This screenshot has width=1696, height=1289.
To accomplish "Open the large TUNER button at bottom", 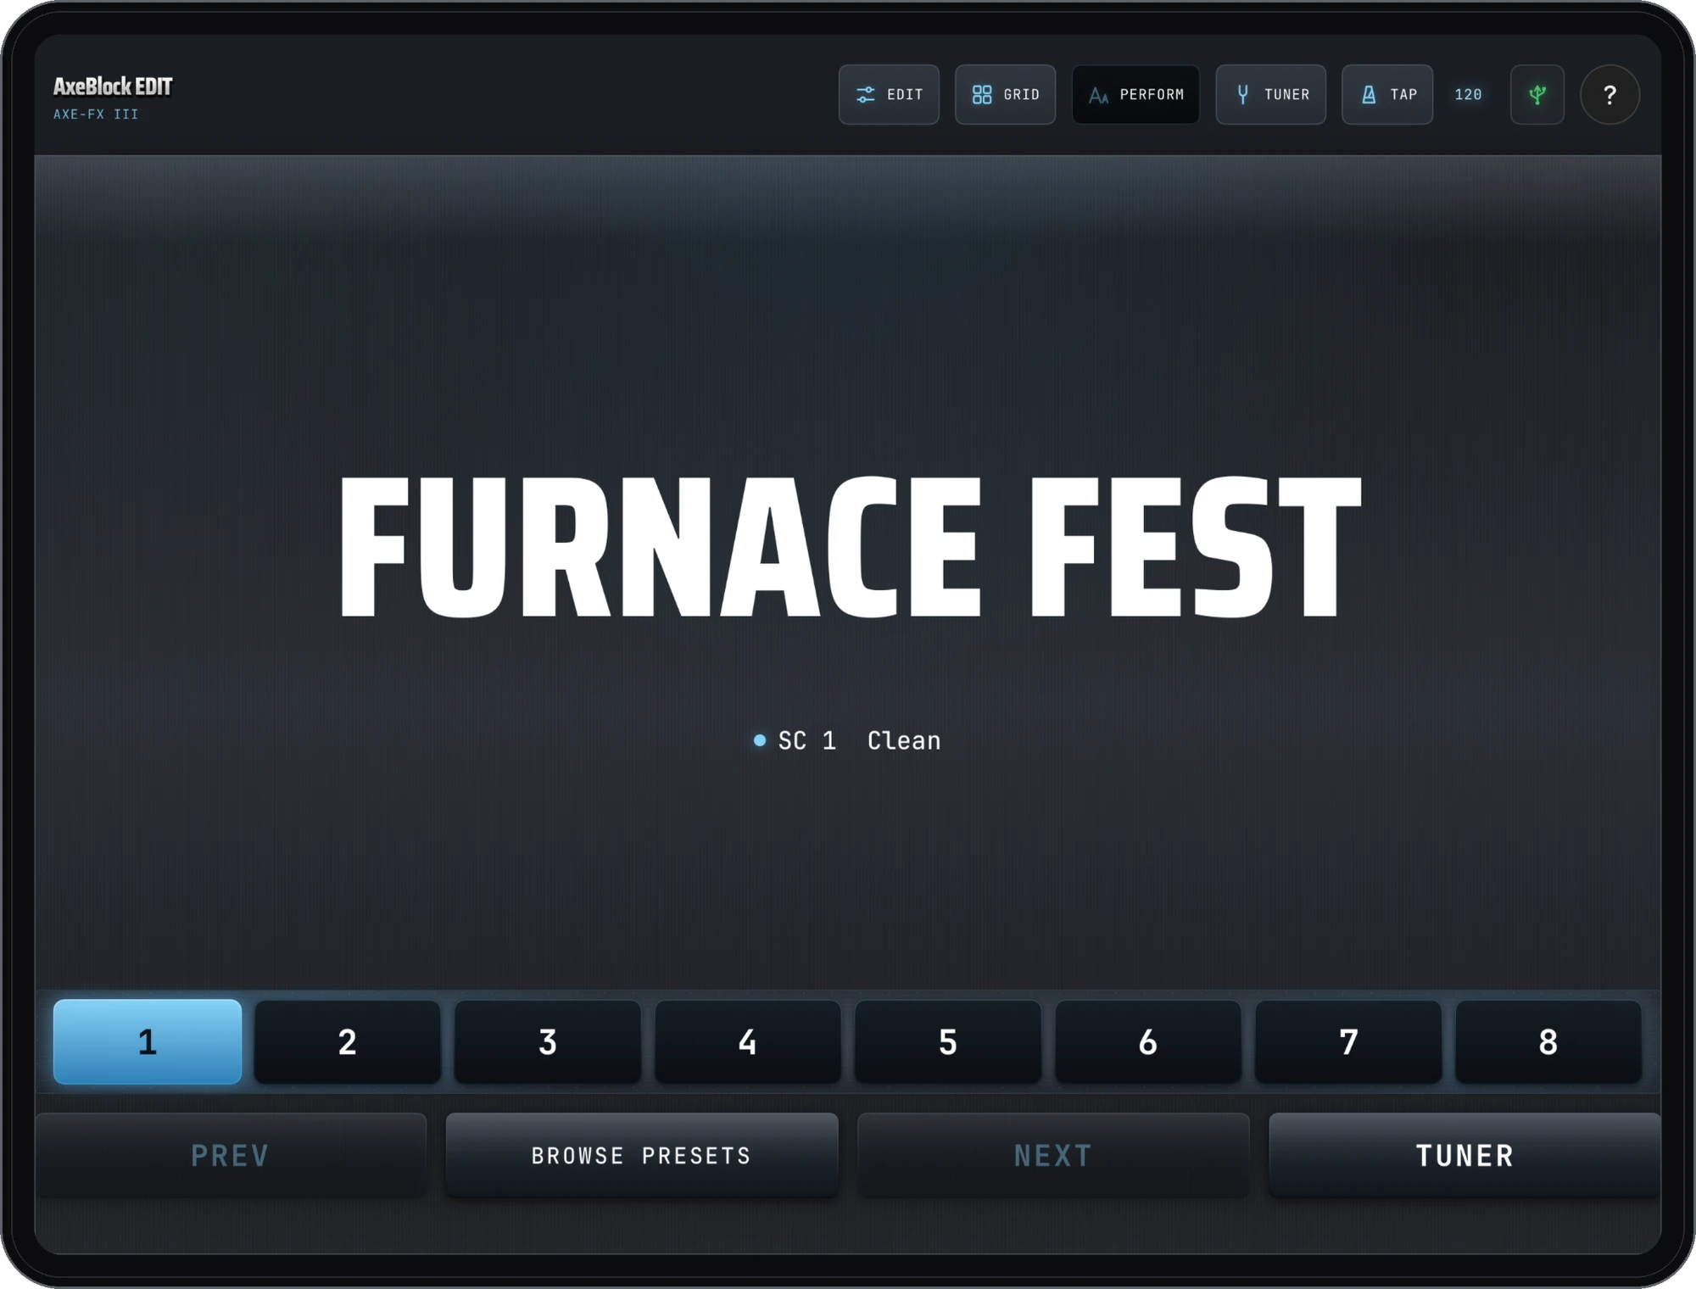I will click(1464, 1155).
